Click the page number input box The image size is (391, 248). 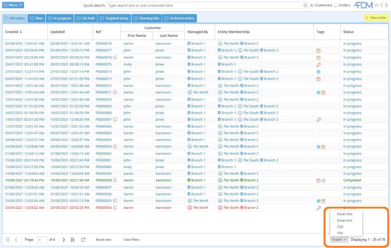(x=42, y=240)
